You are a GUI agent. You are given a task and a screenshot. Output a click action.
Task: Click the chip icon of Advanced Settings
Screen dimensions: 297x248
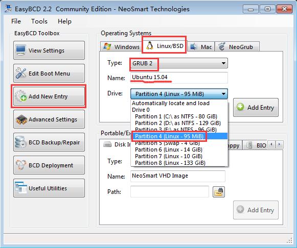click(x=21, y=119)
